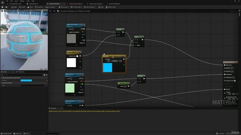Toggle Hide Unrelated nodes
The image size is (241, 135).
click(89, 7)
